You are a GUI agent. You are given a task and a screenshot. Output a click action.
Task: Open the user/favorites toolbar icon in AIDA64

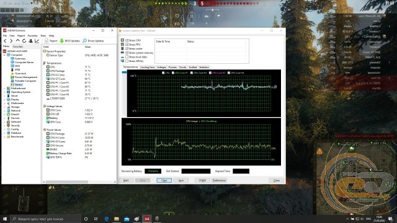coord(30,41)
